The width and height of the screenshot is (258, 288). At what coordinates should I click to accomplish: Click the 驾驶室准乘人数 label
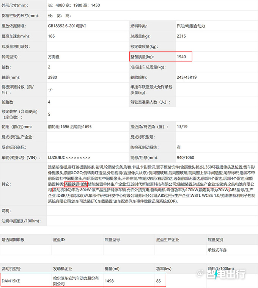(150, 102)
